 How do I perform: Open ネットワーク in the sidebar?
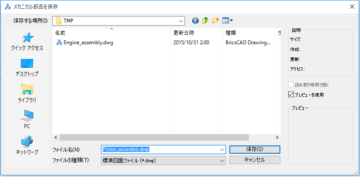tap(27, 145)
